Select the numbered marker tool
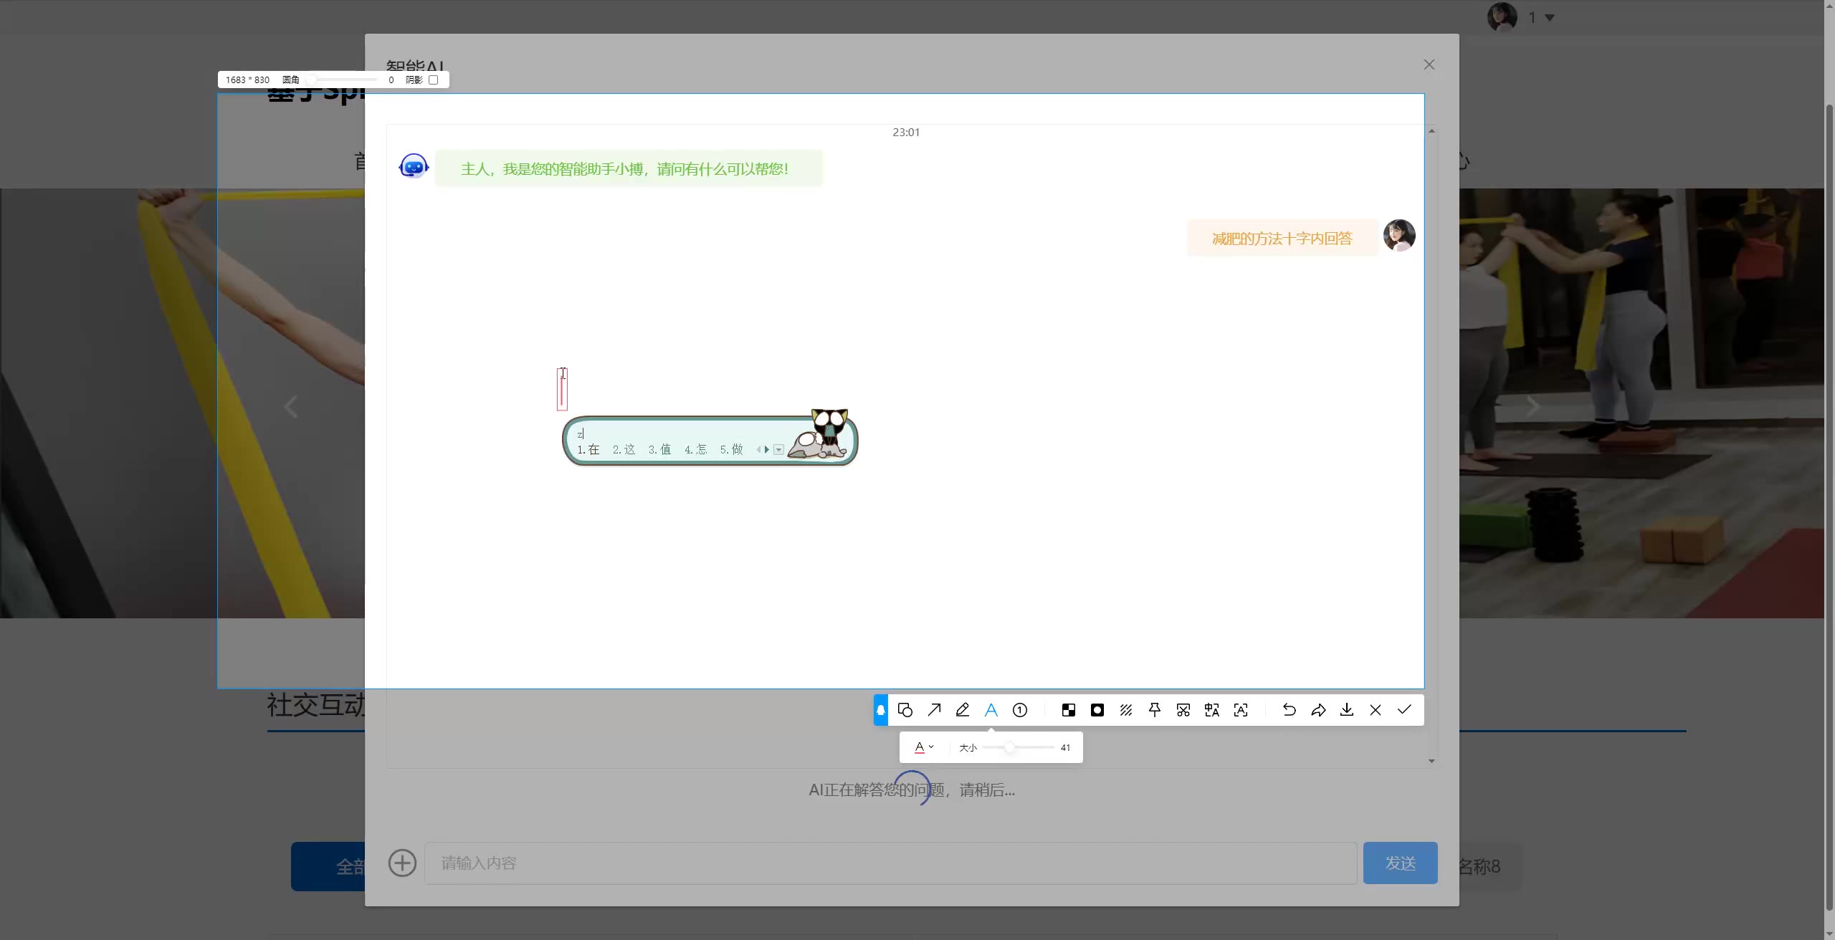The image size is (1835, 940). 1020,710
